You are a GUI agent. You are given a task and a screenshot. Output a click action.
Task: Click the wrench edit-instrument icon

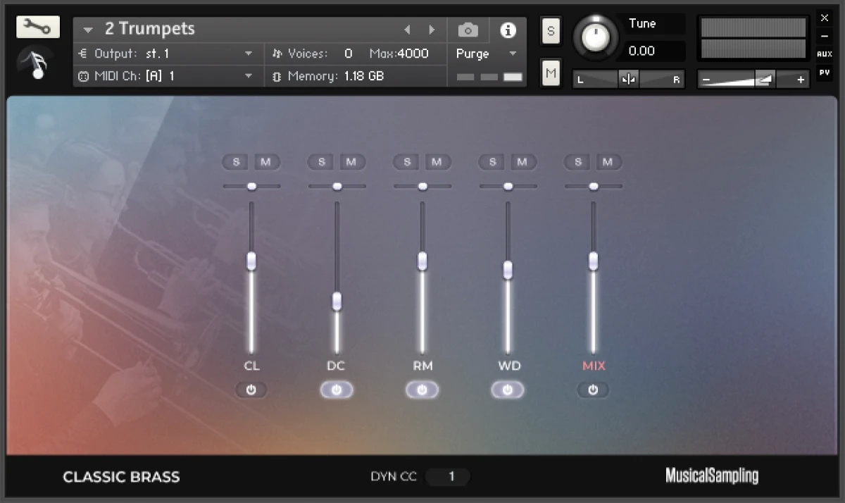38,26
